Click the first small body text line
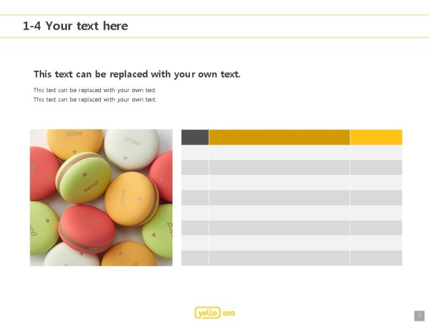This screenshot has width=429, height=322. (95, 90)
